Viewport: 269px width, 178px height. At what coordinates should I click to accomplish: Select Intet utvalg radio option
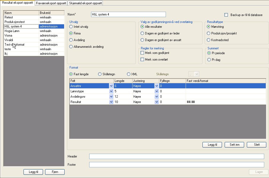point(71,27)
